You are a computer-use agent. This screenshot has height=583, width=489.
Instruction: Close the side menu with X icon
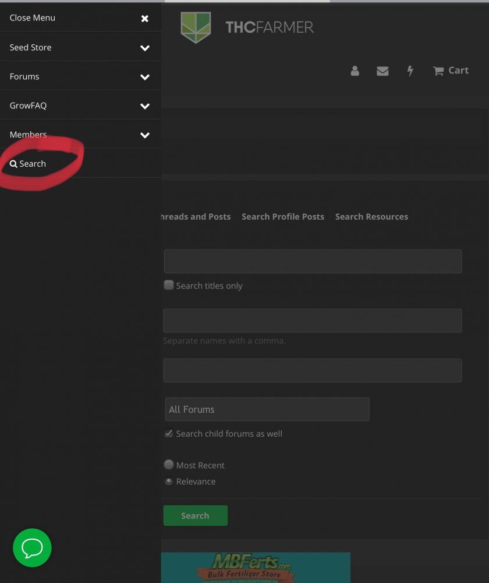[145, 18]
